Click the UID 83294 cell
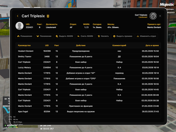Viewport: 176px width, 132px height. 47,112
